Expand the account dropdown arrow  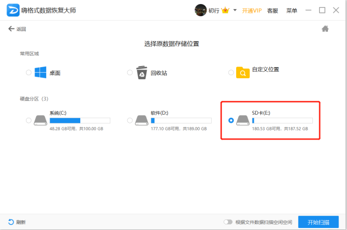(235, 10)
